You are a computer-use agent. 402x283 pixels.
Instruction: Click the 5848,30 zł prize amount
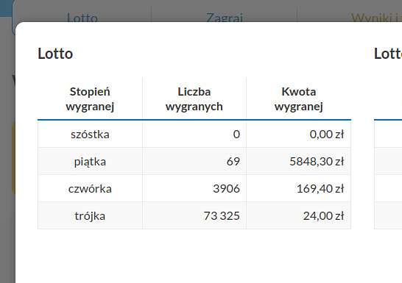(x=317, y=162)
